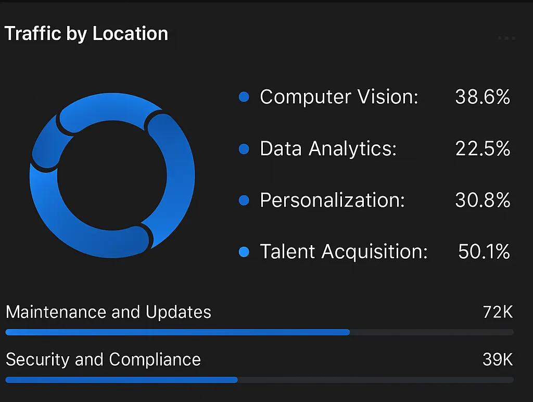Viewport: 533px width, 402px height.
Task: Choose the Personalization legend label
Action: point(332,200)
